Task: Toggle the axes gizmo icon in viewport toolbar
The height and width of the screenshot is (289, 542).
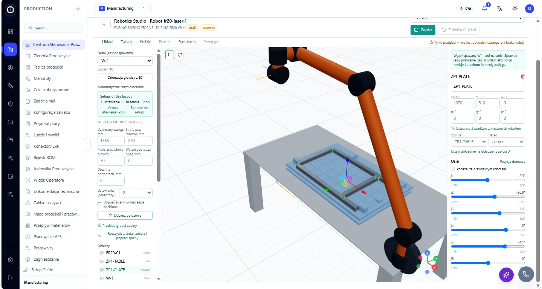Action: tap(170, 55)
